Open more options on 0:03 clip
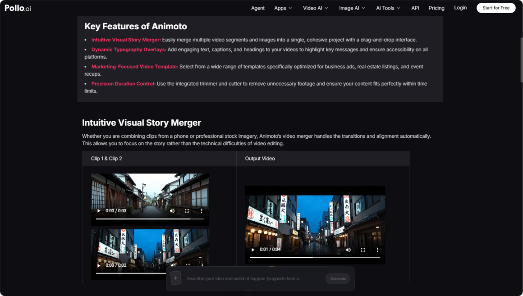The image size is (523, 296). tap(202, 211)
